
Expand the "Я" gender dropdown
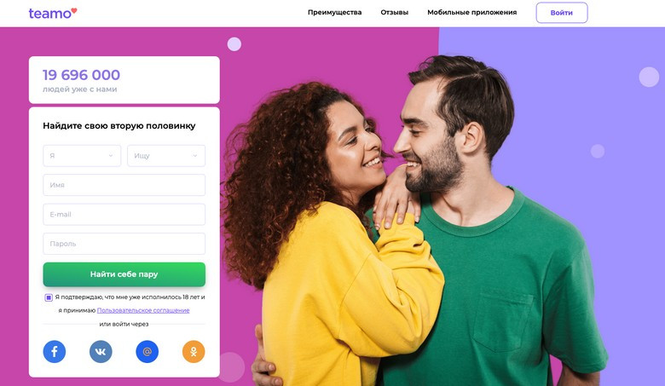pos(82,155)
